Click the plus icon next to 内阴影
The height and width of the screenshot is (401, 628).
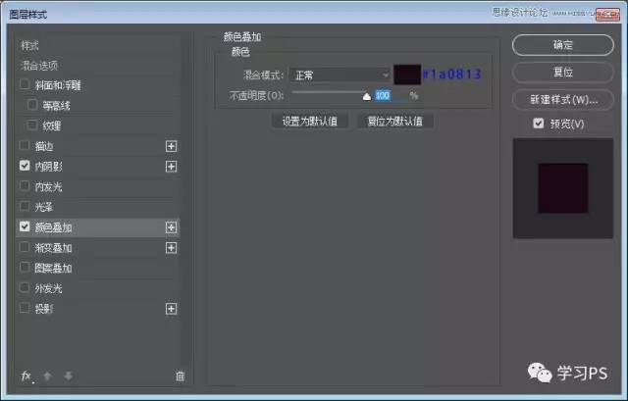(172, 167)
